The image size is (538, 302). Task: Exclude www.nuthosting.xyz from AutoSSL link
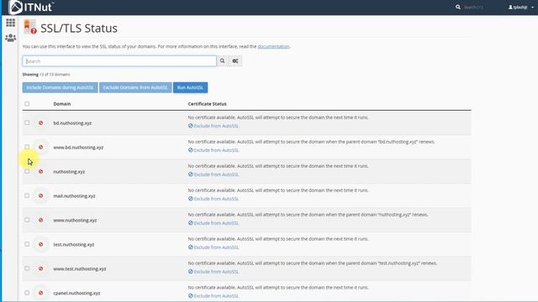tap(214, 223)
